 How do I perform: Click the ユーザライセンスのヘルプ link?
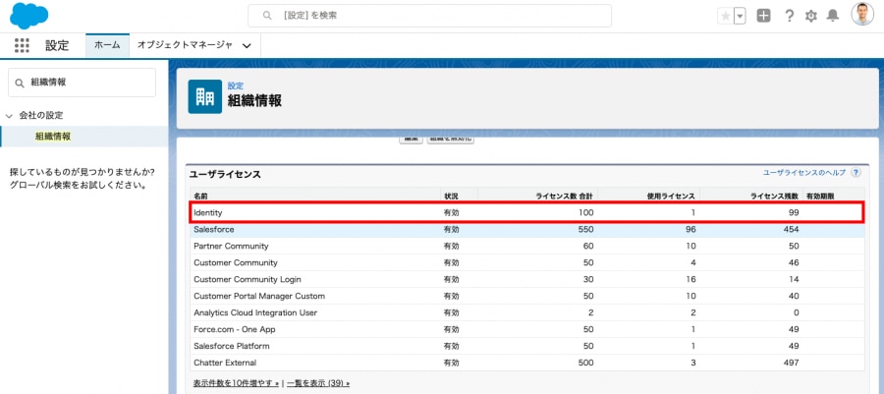(x=804, y=173)
